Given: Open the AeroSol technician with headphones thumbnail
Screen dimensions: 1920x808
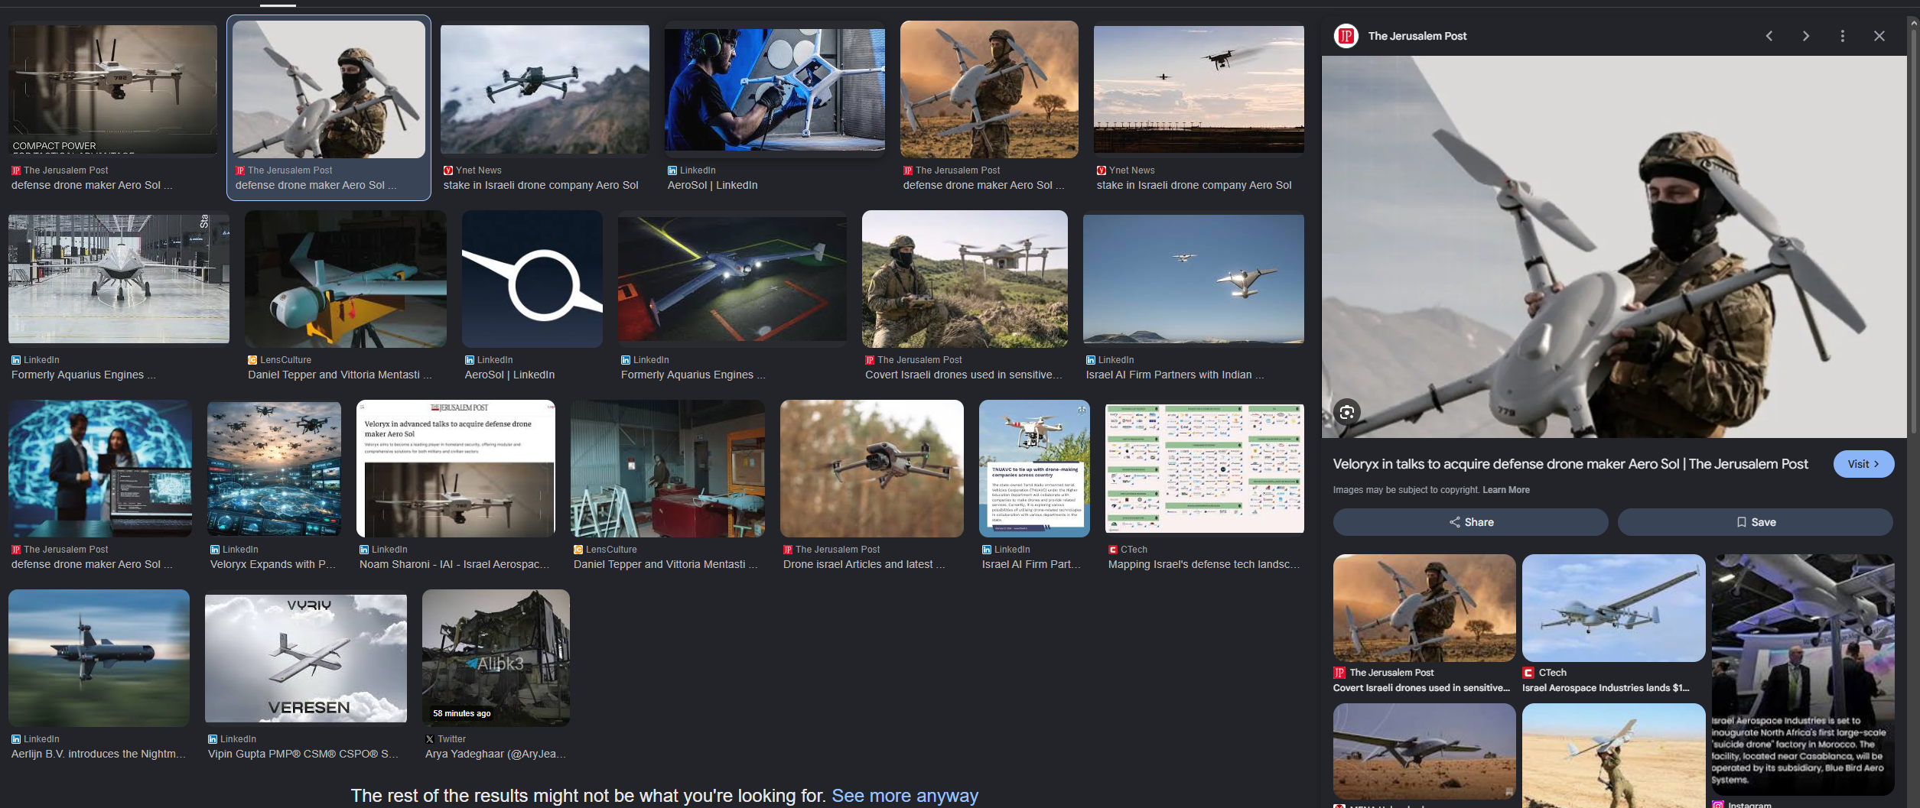Looking at the screenshot, I should coord(775,89).
